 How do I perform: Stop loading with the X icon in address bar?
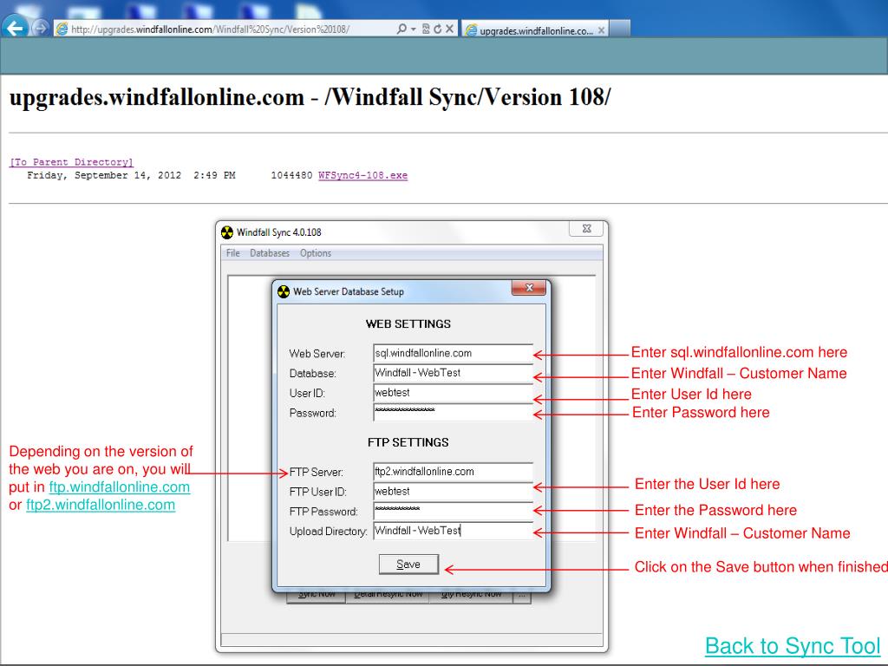click(449, 29)
